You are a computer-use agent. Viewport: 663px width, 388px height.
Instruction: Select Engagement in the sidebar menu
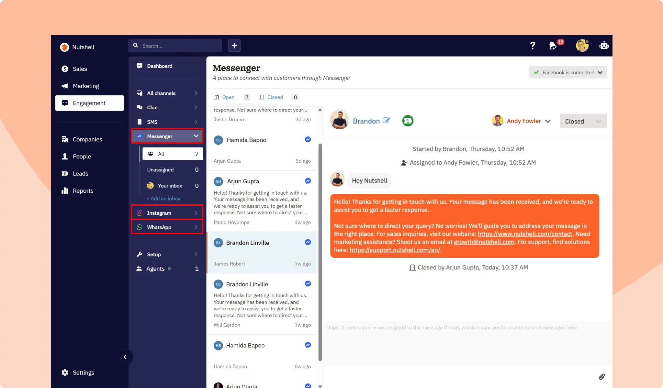(x=90, y=103)
